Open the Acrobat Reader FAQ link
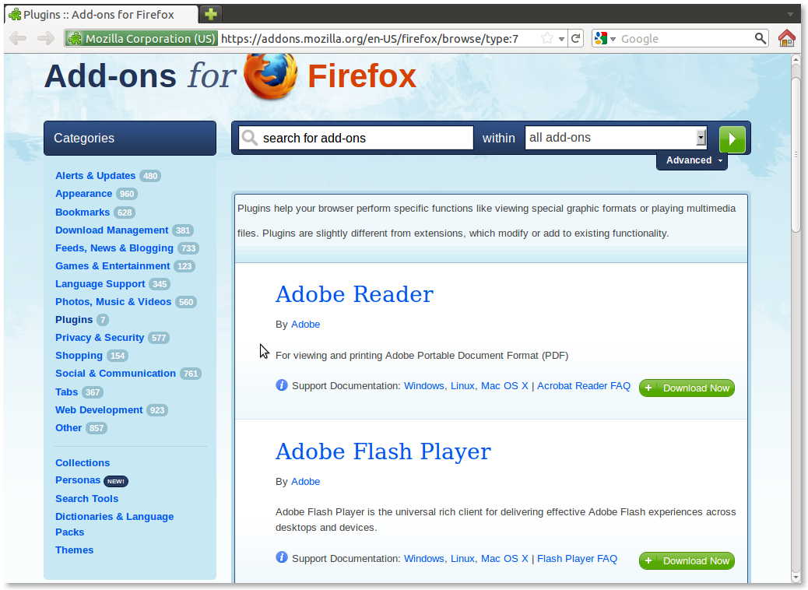Screen dimensions: 808x590 click(x=584, y=386)
